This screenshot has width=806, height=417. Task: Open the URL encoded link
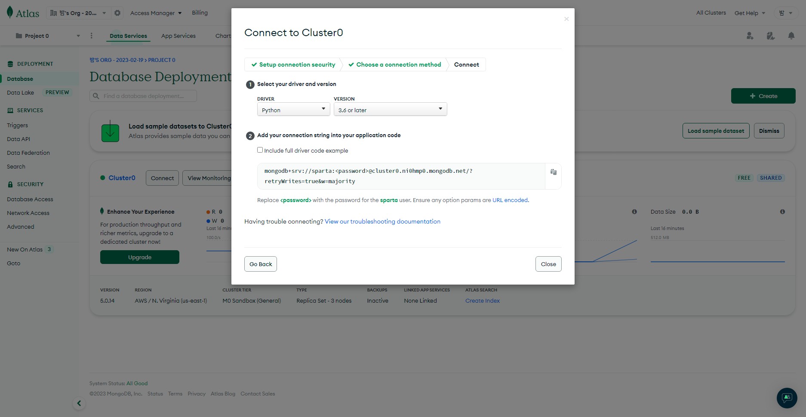tap(510, 200)
